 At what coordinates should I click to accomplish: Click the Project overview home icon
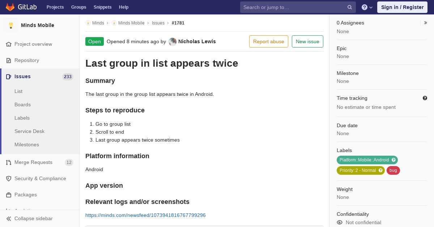point(9,44)
